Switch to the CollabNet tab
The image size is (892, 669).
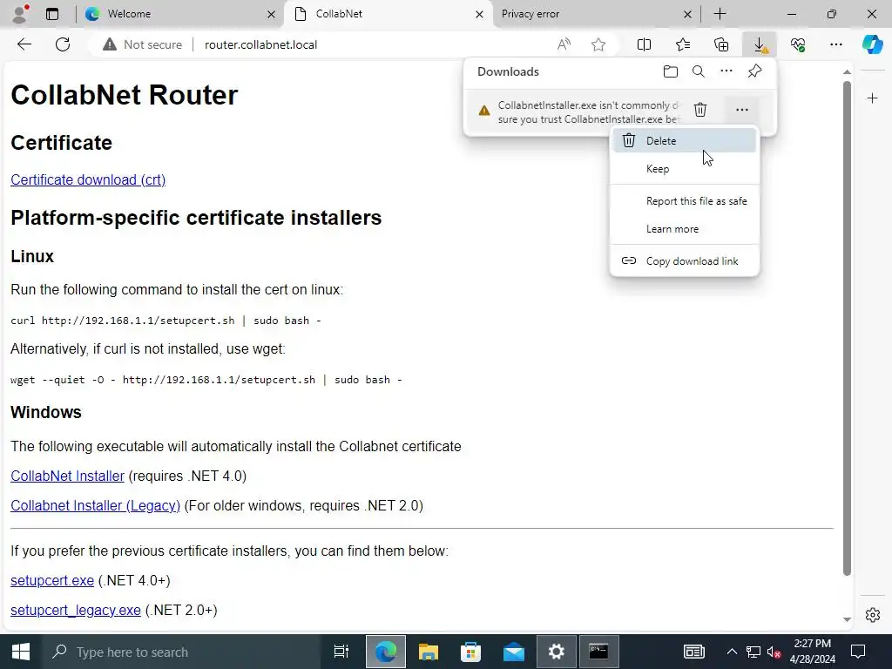point(388,14)
